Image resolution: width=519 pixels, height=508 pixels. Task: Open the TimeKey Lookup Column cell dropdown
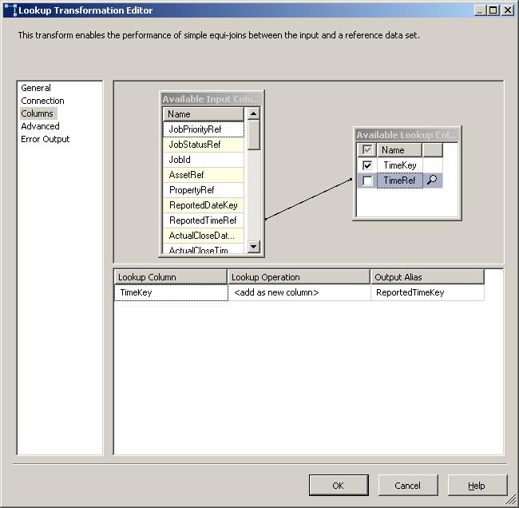tap(171, 293)
